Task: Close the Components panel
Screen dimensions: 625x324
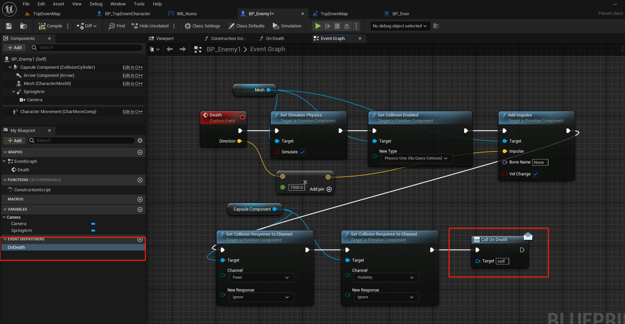Action: (x=49, y=39)
